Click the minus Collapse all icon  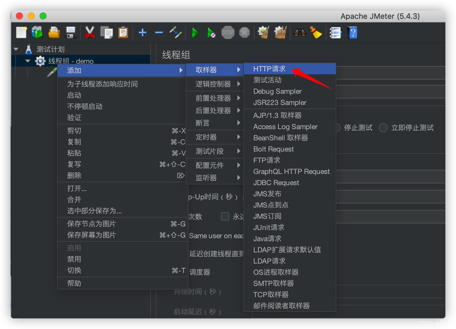coord(159,32)
